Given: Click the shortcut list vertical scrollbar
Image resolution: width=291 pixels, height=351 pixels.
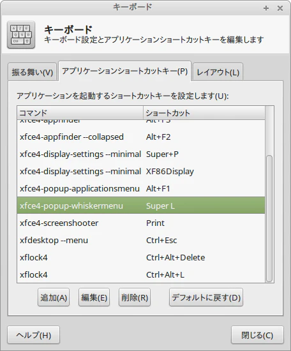Looking at the screenshot, I should pos(269,218).
